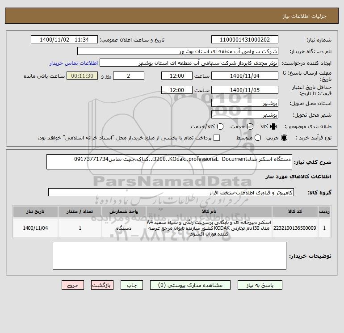
Task: Select the کالا/خدمت radio button
Action: [220, 126]
